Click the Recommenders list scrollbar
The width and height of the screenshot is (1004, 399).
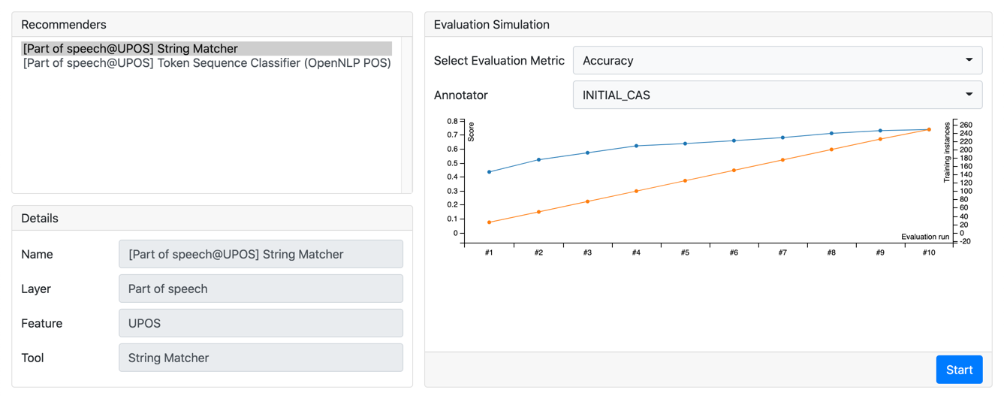point(406,114)
